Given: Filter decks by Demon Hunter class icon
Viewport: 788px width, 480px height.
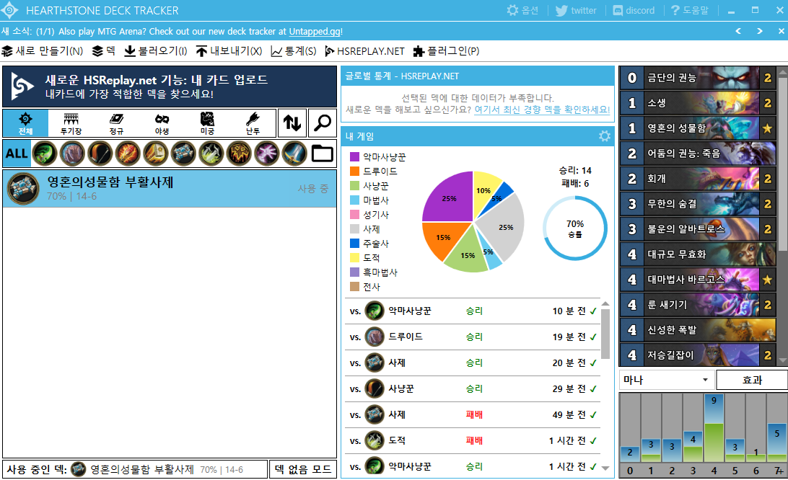Looking at the screenshot, I should pos(45,153).
